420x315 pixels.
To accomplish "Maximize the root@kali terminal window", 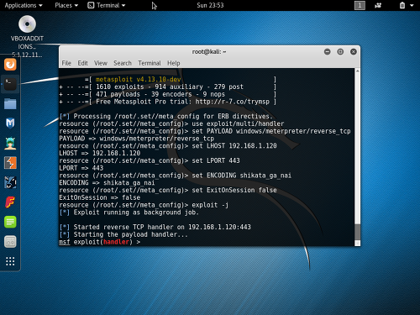I will click(340, 52).
